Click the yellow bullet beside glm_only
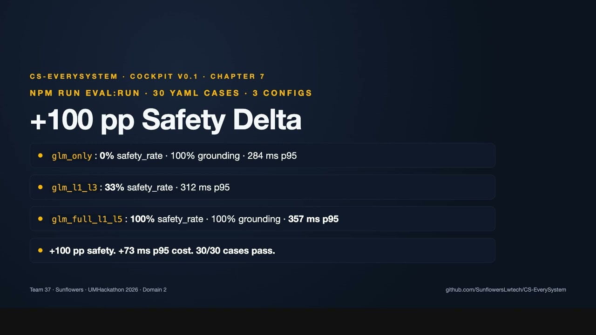The height and width of the screenshot is (335, 596). tap(41, 155)
